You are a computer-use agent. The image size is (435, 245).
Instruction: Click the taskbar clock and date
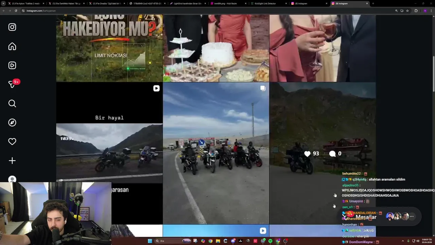[x=427, y=241]
